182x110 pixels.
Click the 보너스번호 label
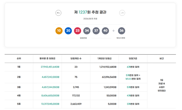coord(121,38)
